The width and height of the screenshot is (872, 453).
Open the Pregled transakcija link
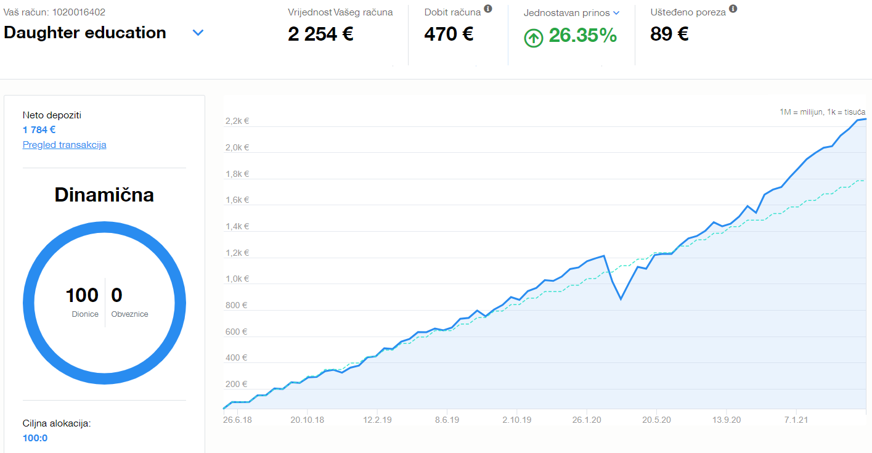coord(65,145)
